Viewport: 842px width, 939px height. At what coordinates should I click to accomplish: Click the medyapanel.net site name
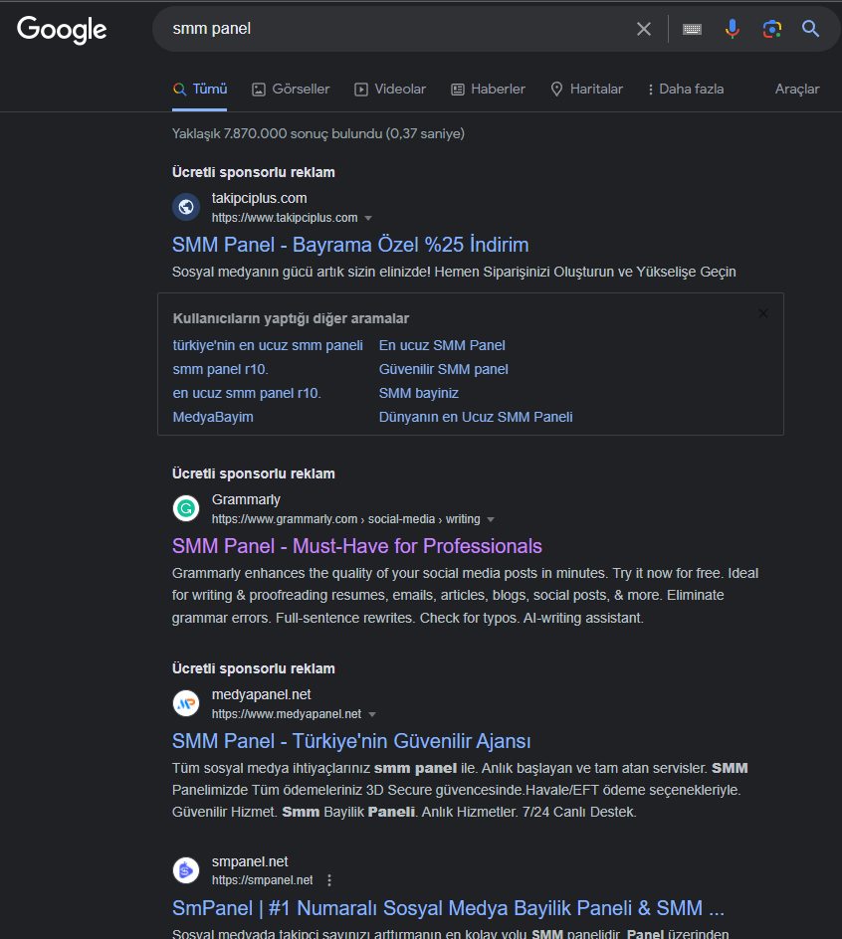[x=262, y=694]
